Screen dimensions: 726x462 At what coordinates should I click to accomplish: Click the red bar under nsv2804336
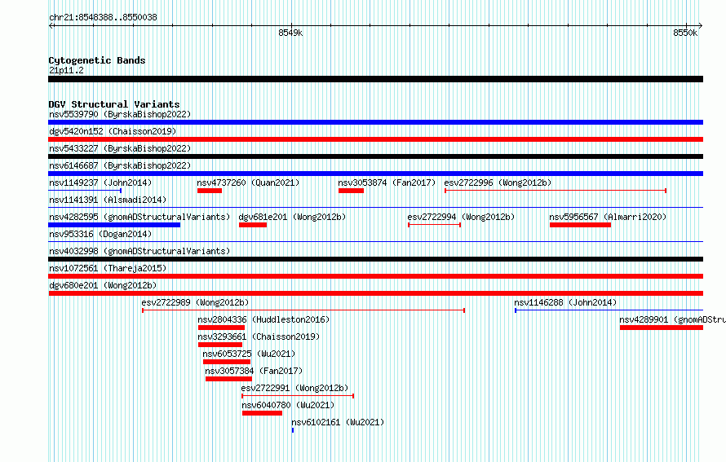tap(221, 328)
